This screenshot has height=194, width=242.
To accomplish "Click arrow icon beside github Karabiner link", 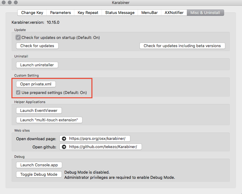I will (x=64, y=147).
